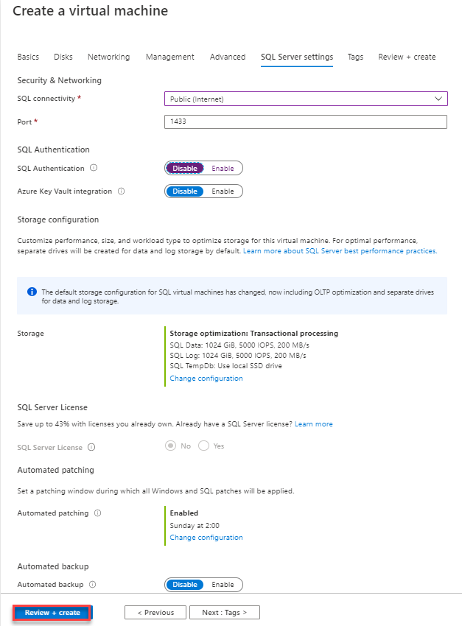Open the SQL Server best performance practices link
Image resolution: width=462 pixels, height=626 pixels.
point(341,250)
